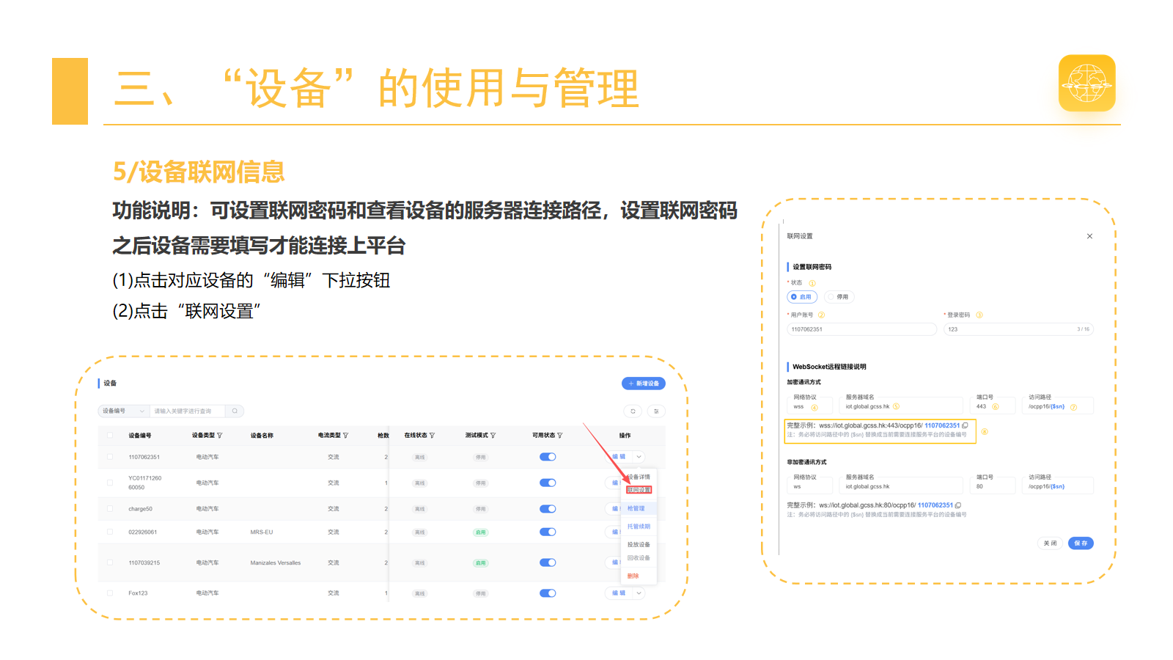Viewport: 1173px width, 660px height.
Task: Open the column settings icon above the table
Action: pos(656,411)
